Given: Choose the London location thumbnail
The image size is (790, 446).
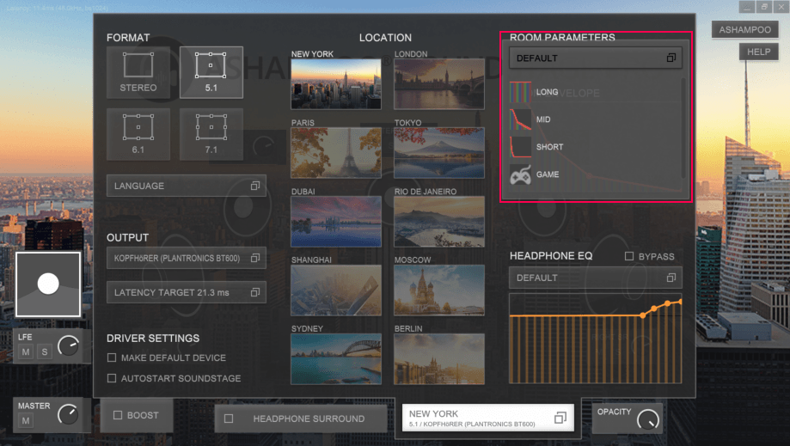Looking at the screenshot, I should 438,84.
